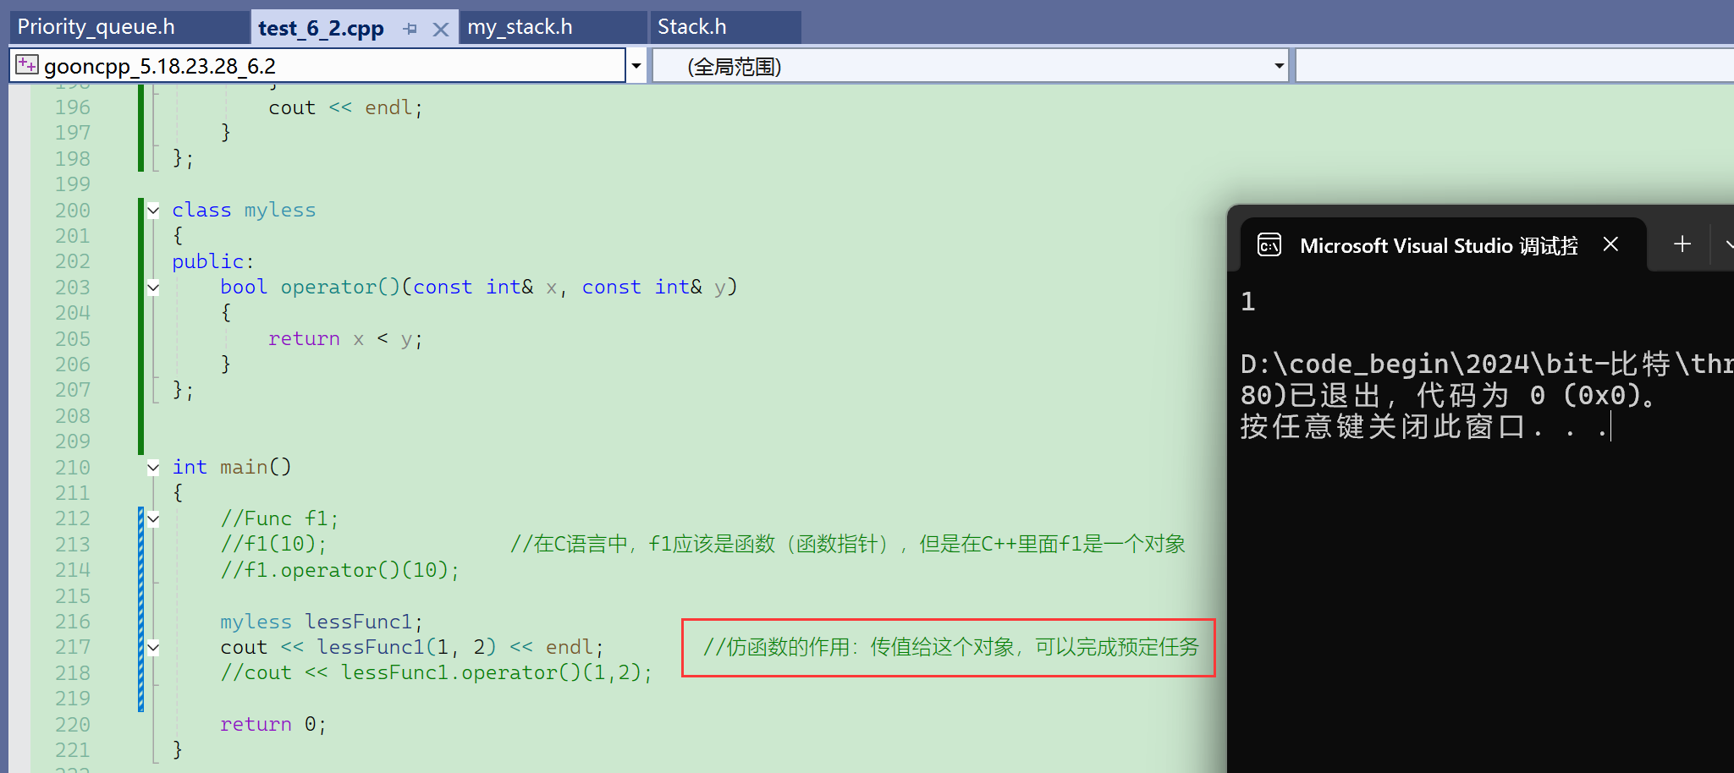Click 'return 0;' on line 220
Image resolution: width=1734 pixels, height=773 pixels.
coord(273,725)
